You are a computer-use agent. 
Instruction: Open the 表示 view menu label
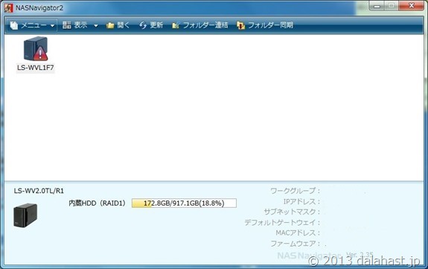tap(80, 25)
